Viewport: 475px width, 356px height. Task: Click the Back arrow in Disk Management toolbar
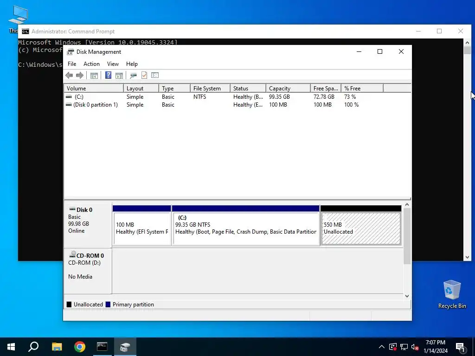(x=69, y=76)
